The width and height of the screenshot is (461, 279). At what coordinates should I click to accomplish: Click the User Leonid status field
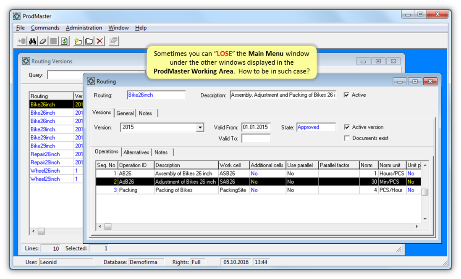pos(66,262)
